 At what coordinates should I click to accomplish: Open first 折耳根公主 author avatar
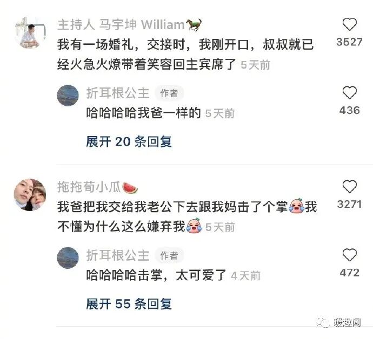(x=68, y=95)
